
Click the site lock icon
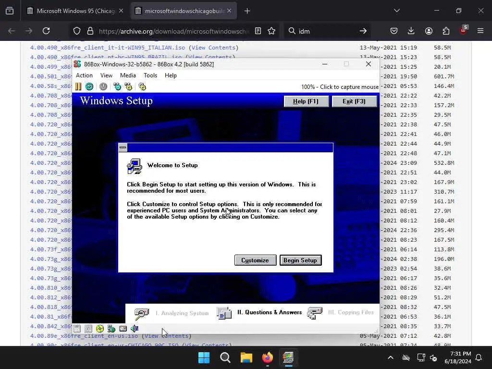pos(90,31)
